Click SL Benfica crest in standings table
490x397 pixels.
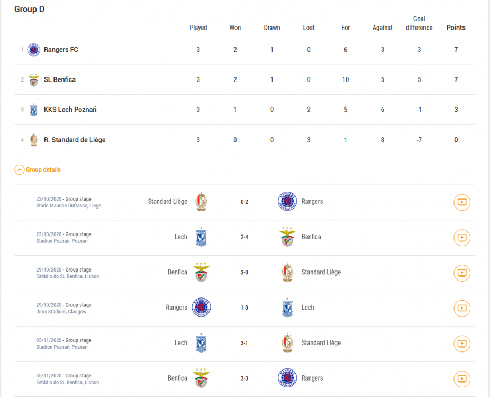point(34,80)
